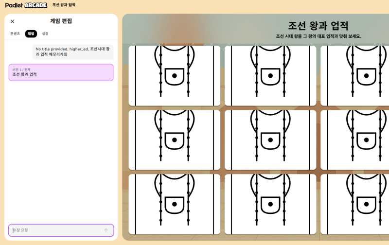
Task: Close the 게임 편집 panel with X
Action: click(x=13, y=21)
